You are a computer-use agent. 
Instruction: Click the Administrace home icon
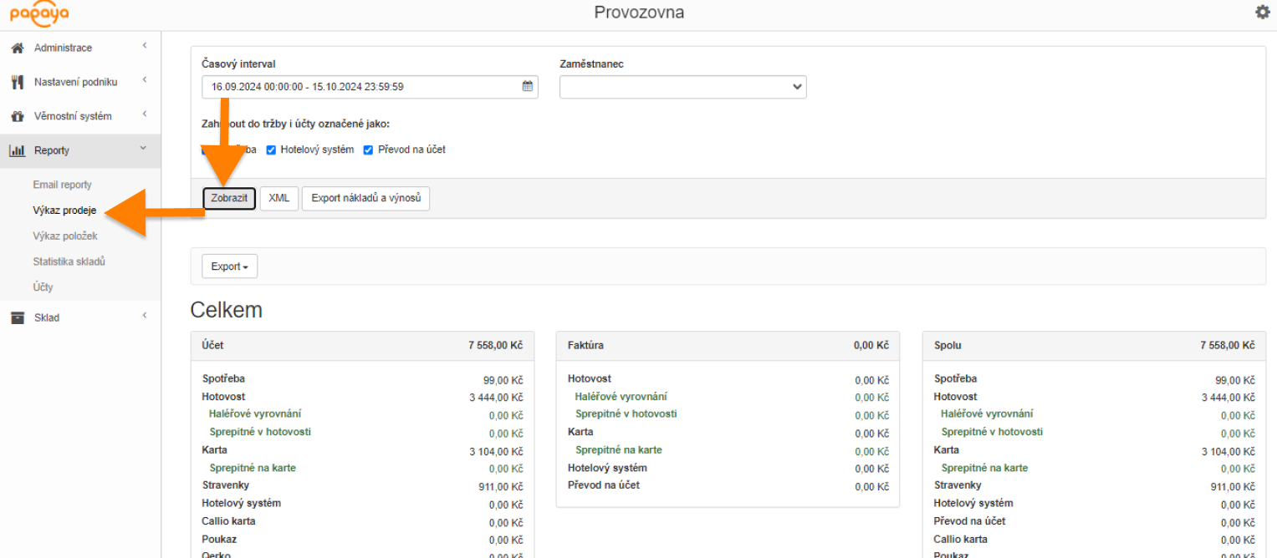click(x=17, y=48)
